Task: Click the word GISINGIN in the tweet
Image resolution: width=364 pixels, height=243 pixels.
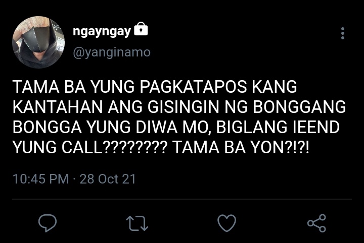Action: click(x=184, y=107)
